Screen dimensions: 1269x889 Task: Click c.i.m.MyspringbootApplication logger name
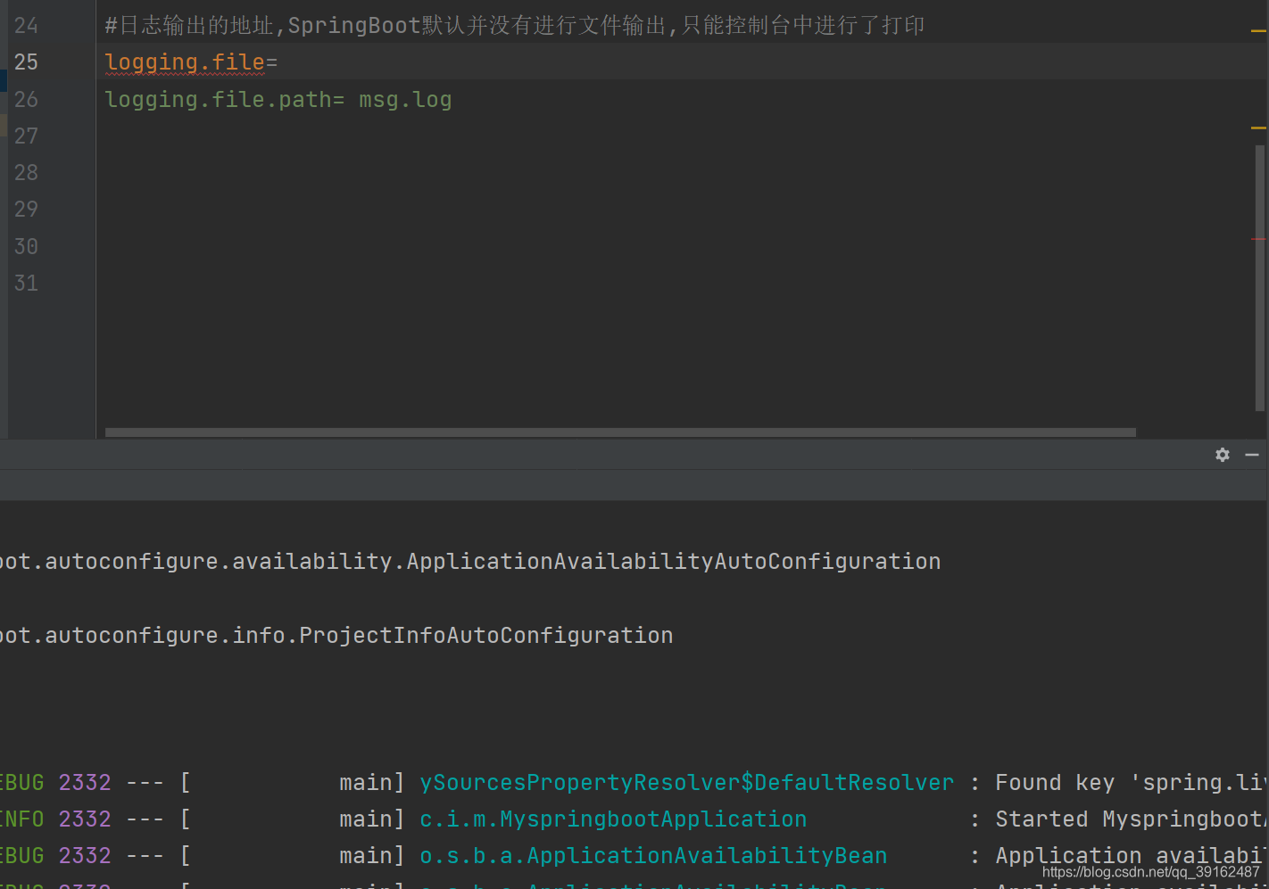613,819
